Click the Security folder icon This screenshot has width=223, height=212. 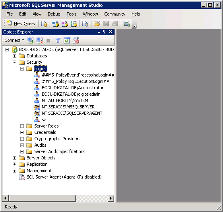[x=21, y=62]
